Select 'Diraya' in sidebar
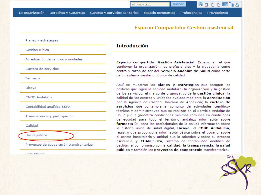261x195 pixels. pos(31,88)
